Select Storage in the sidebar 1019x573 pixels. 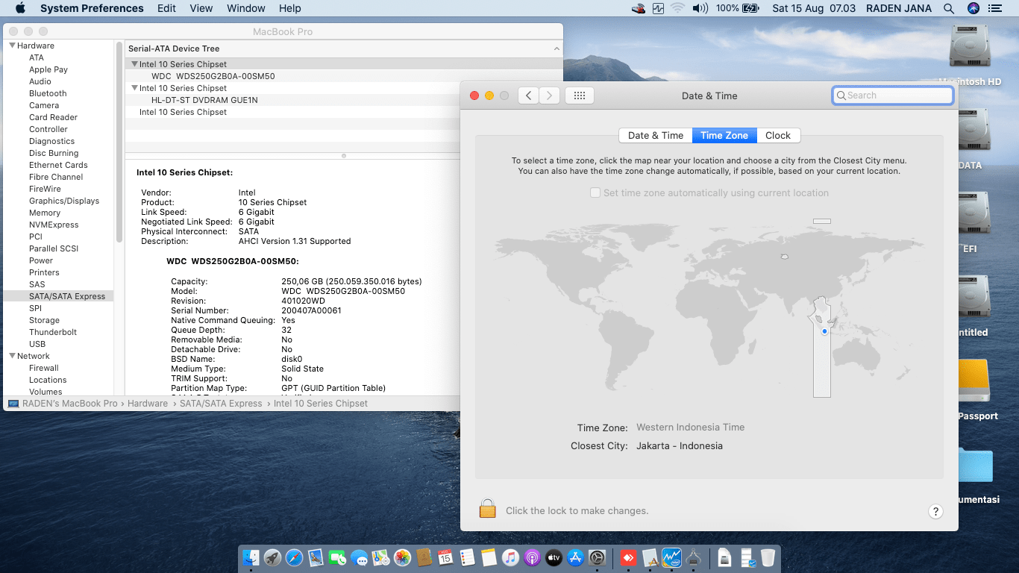(44, 320)
